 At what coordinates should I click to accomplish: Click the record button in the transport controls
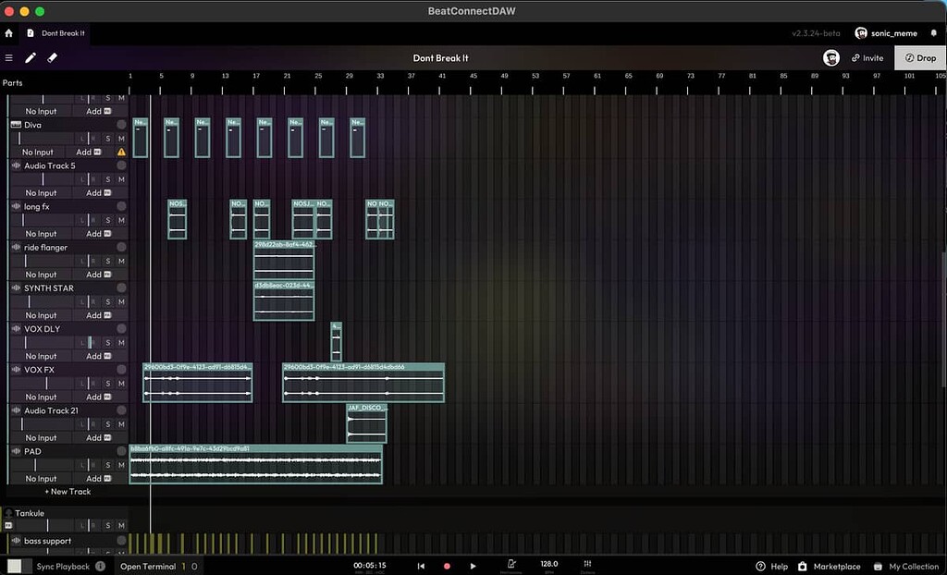point(447,565)
